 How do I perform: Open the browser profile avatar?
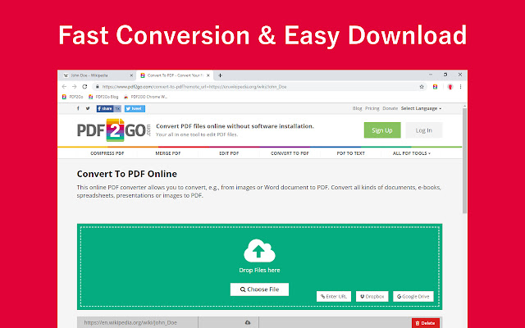point(450,87)
